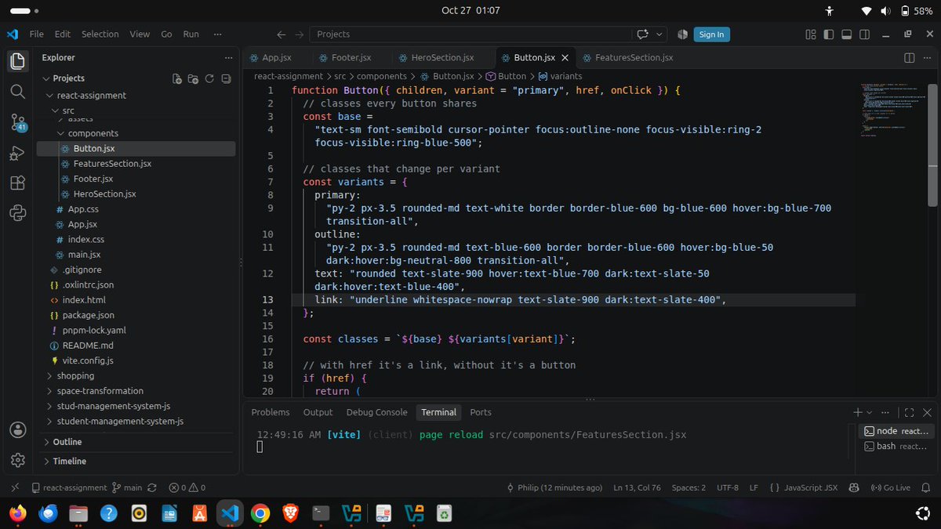Open package.json in the explorer
941x529 pixels.
pos(88,315)
